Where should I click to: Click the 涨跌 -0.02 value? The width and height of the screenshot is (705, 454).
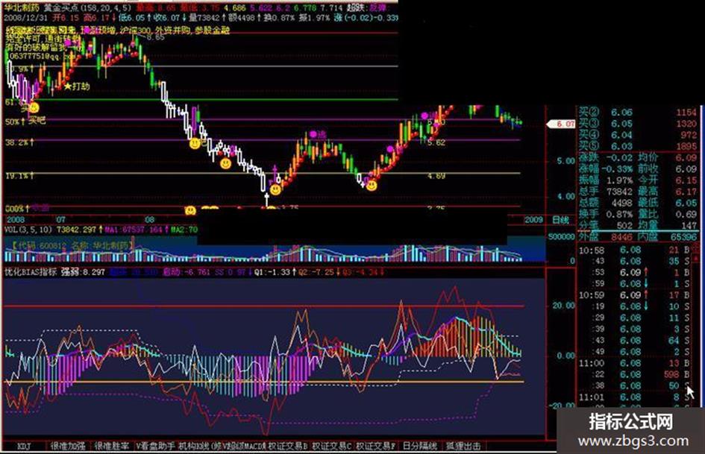pyautogui.click(x=618, y=158)
